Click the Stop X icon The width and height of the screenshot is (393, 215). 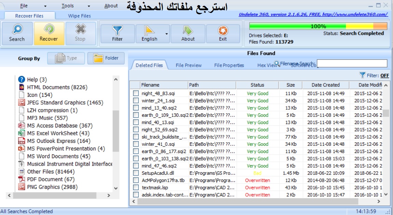coord(80,29)
